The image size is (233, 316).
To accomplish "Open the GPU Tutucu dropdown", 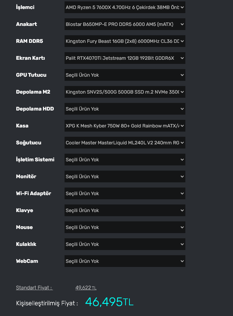I will pyautogui.click(x=125, y=75).
